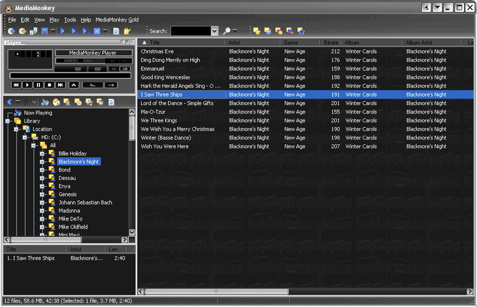This screenshot has width=477, height=307.
Task: Click the artist node icon above tree
Action: point(67,102)
